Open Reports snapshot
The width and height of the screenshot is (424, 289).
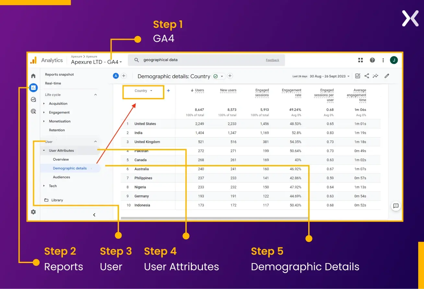point(59,74)
